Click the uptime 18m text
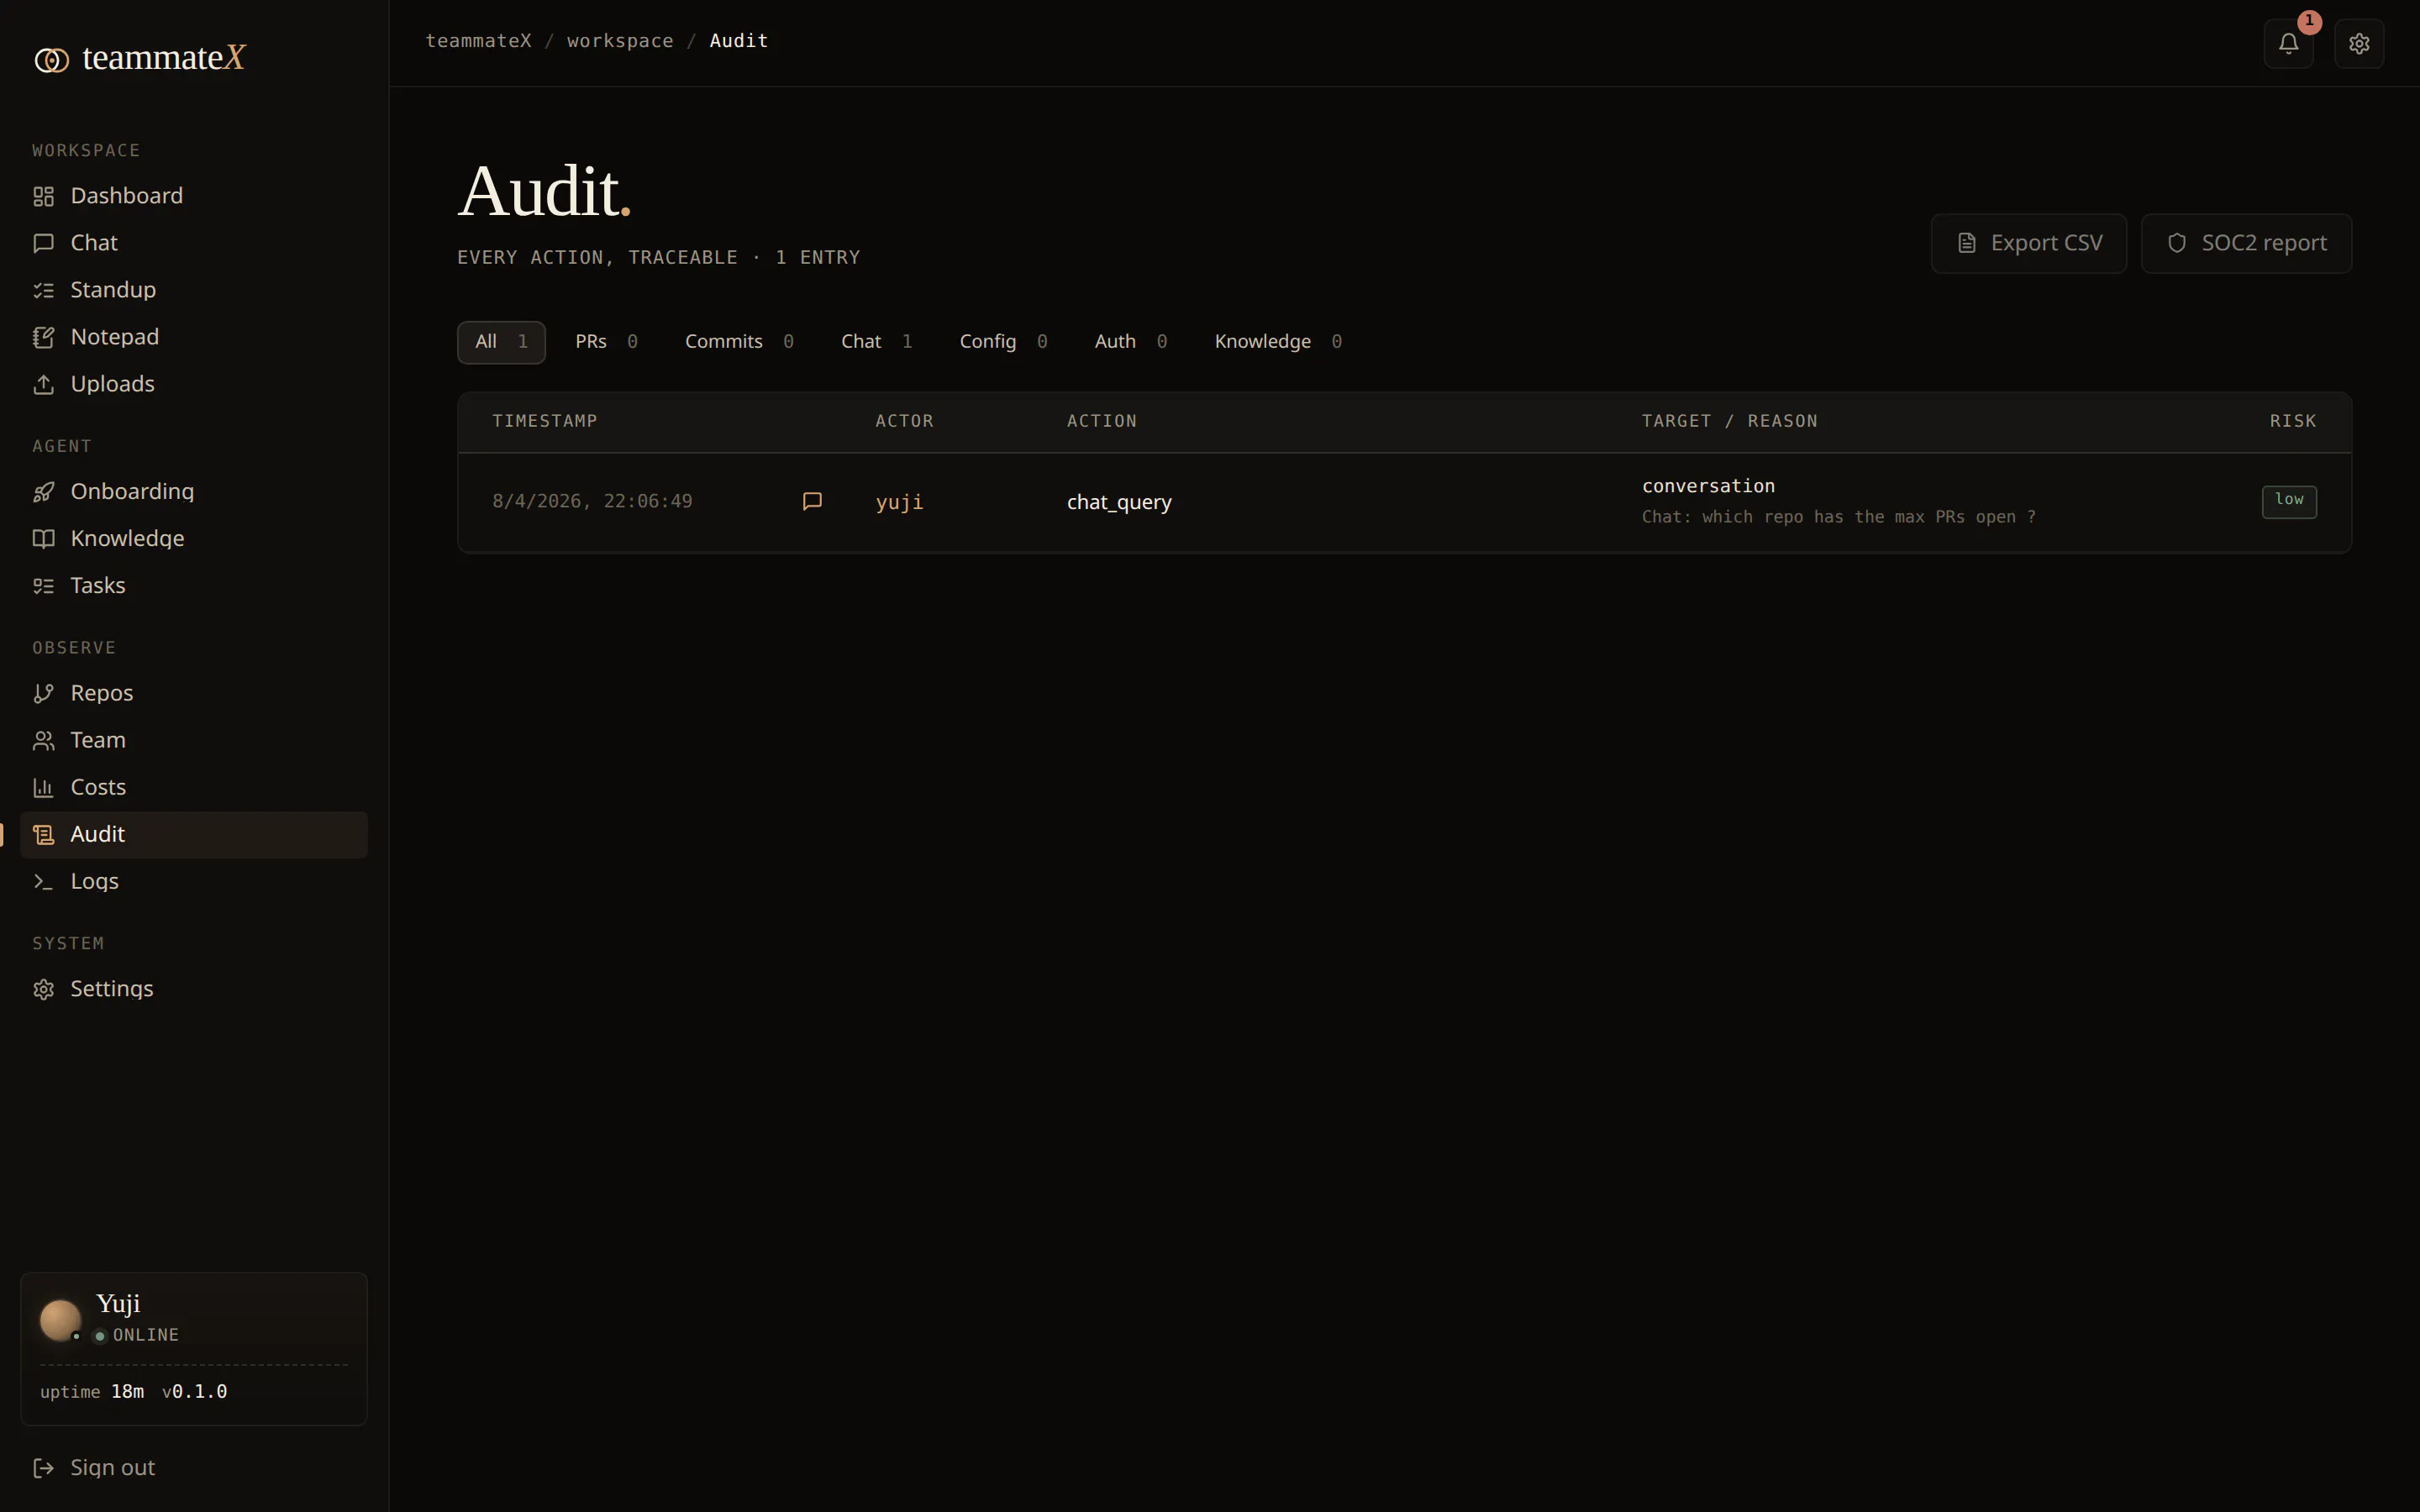 coord(92,1392)
